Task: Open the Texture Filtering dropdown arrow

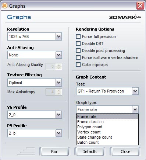Action: [x=59, y=83]
